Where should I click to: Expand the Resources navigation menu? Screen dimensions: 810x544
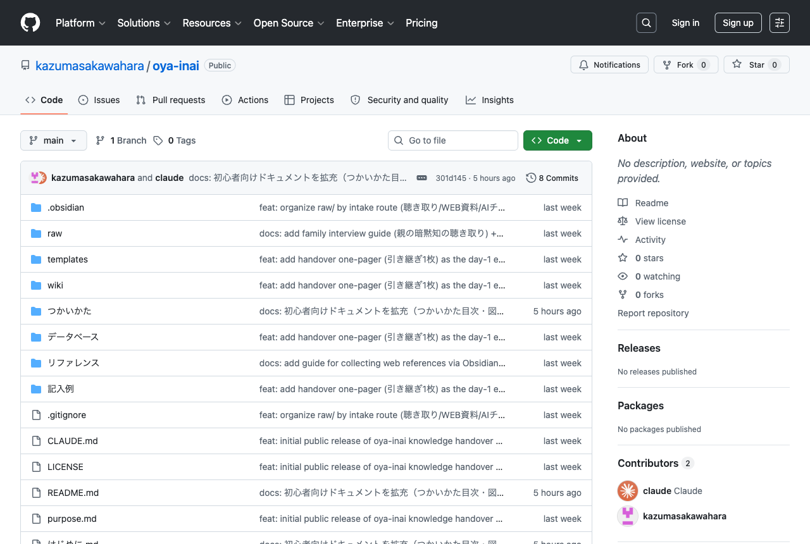click(212, 23)
